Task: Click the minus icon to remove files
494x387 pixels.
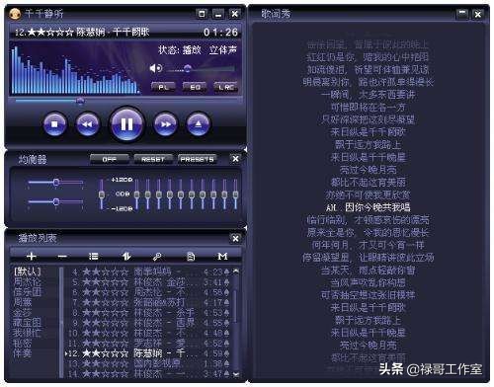Action: [x=62, y=256]
